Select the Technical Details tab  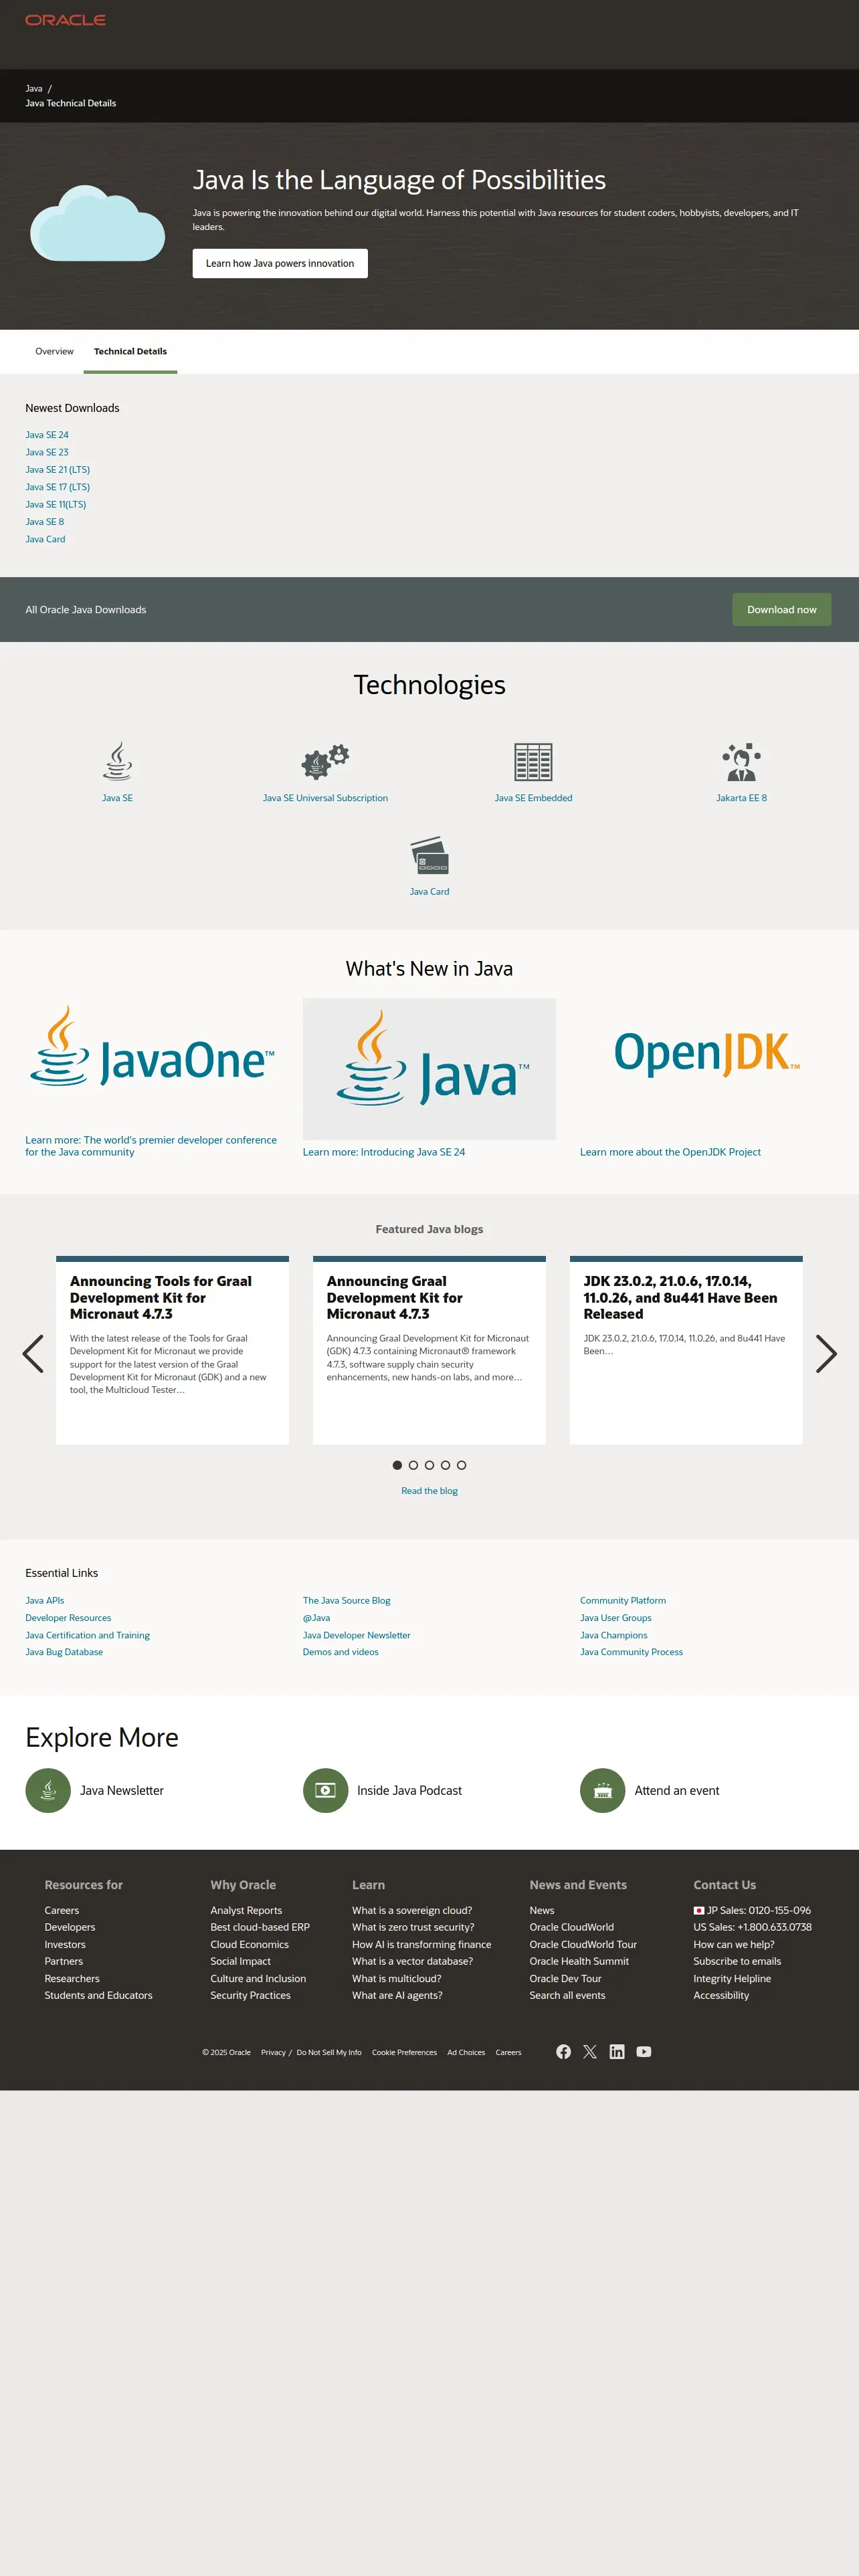[130, 351]
